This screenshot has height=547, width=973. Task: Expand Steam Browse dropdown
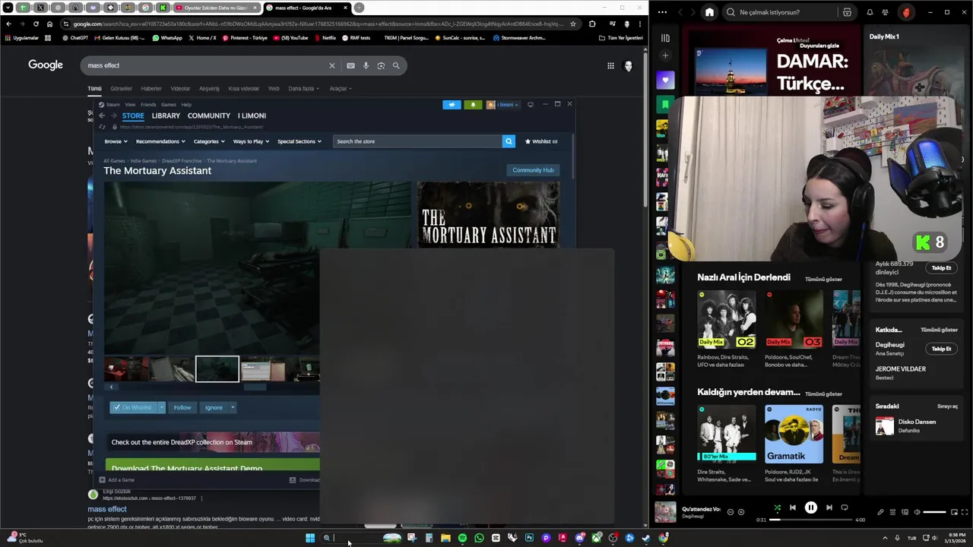click(116, 141)
